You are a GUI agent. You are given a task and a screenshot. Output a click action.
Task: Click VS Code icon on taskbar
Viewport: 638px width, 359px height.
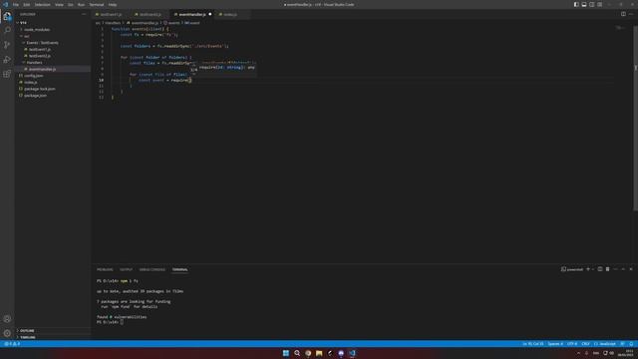point(352,353)
